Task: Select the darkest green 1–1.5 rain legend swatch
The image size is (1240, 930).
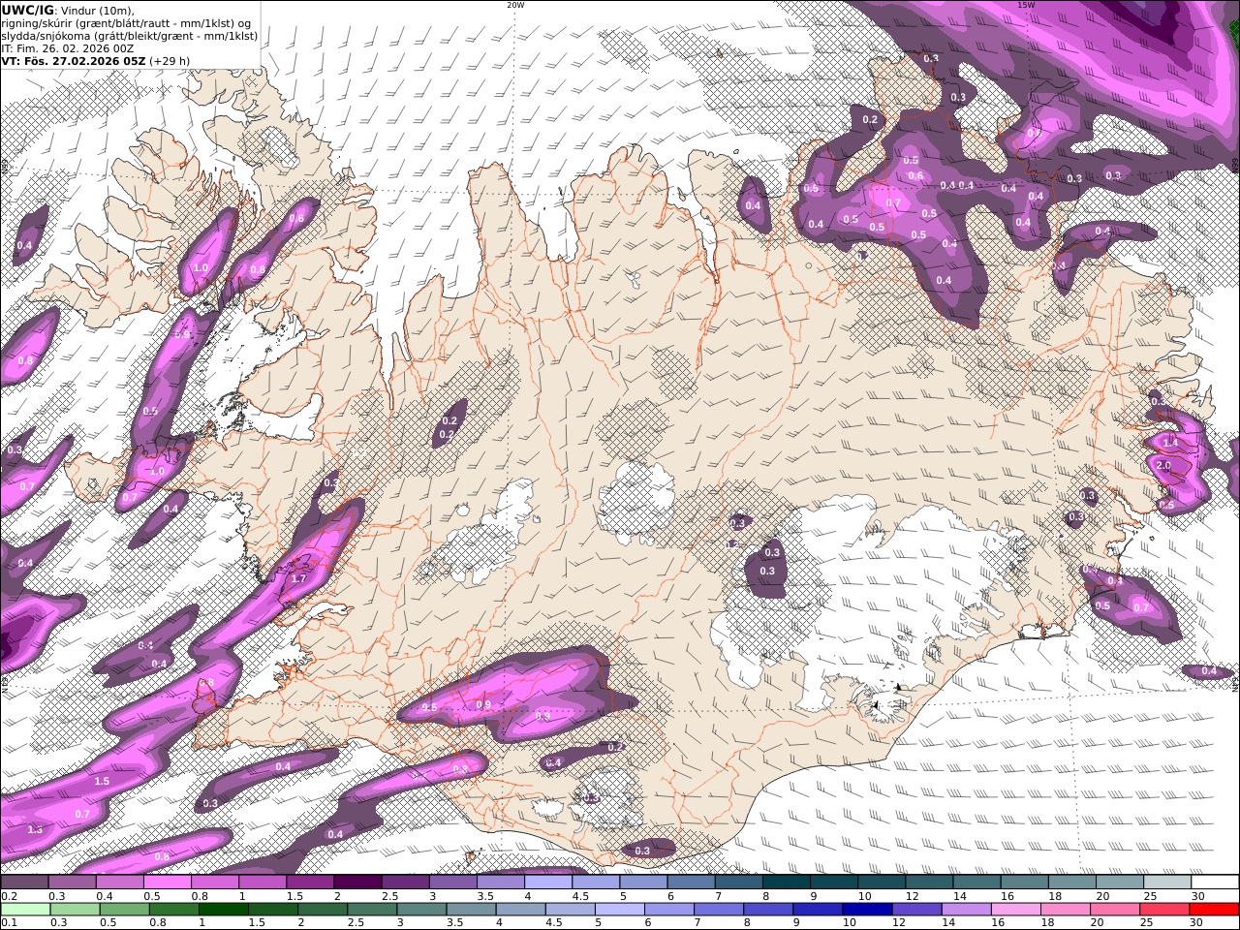Action: tap(224, 910)
